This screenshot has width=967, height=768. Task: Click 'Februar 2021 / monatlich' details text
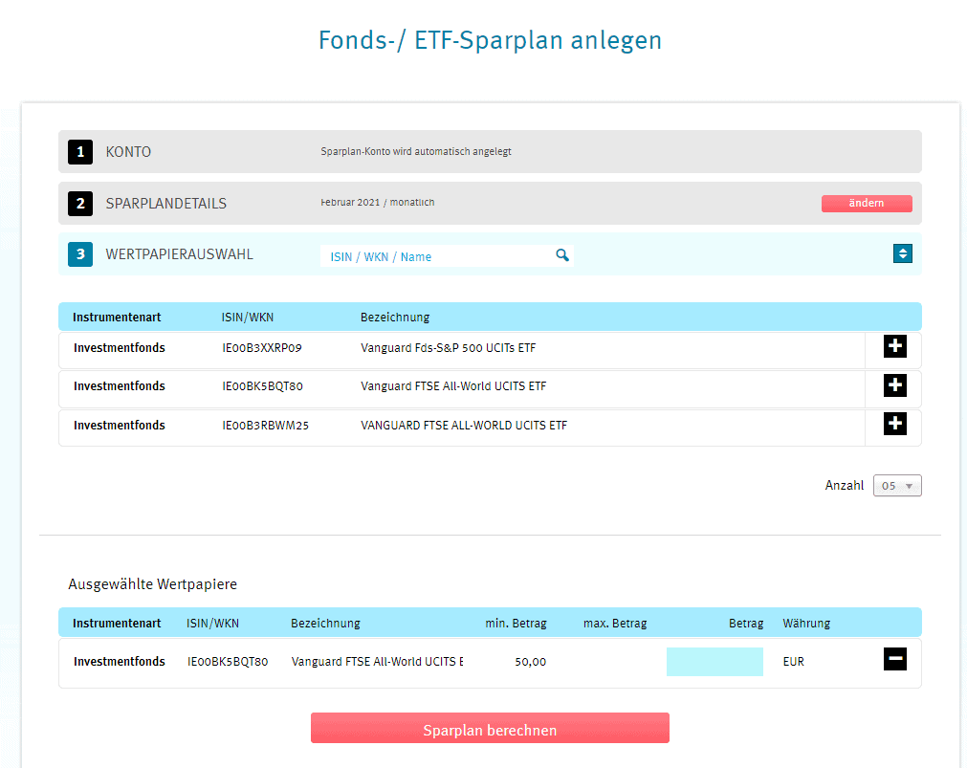378,203
